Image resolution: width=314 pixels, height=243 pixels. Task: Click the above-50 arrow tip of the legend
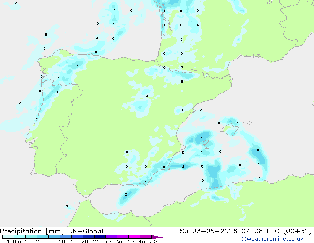[x=157, y=237]
